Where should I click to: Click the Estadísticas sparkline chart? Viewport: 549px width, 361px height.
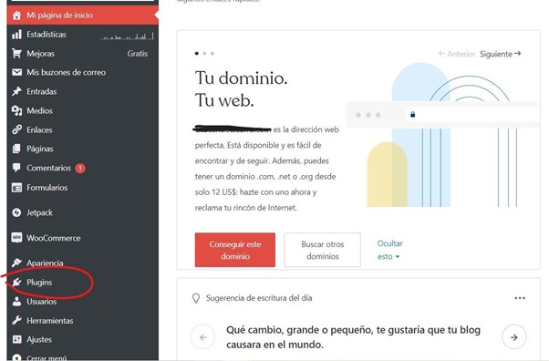pos(128,36)
